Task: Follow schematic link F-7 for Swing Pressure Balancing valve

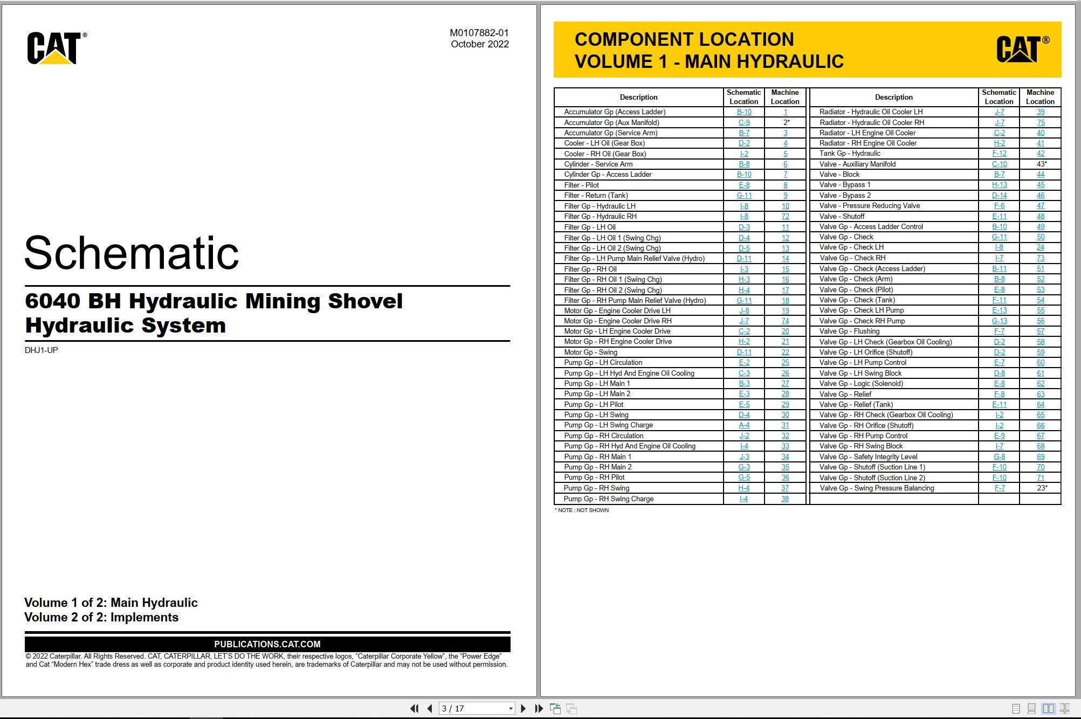Action: click(1000, 488)
